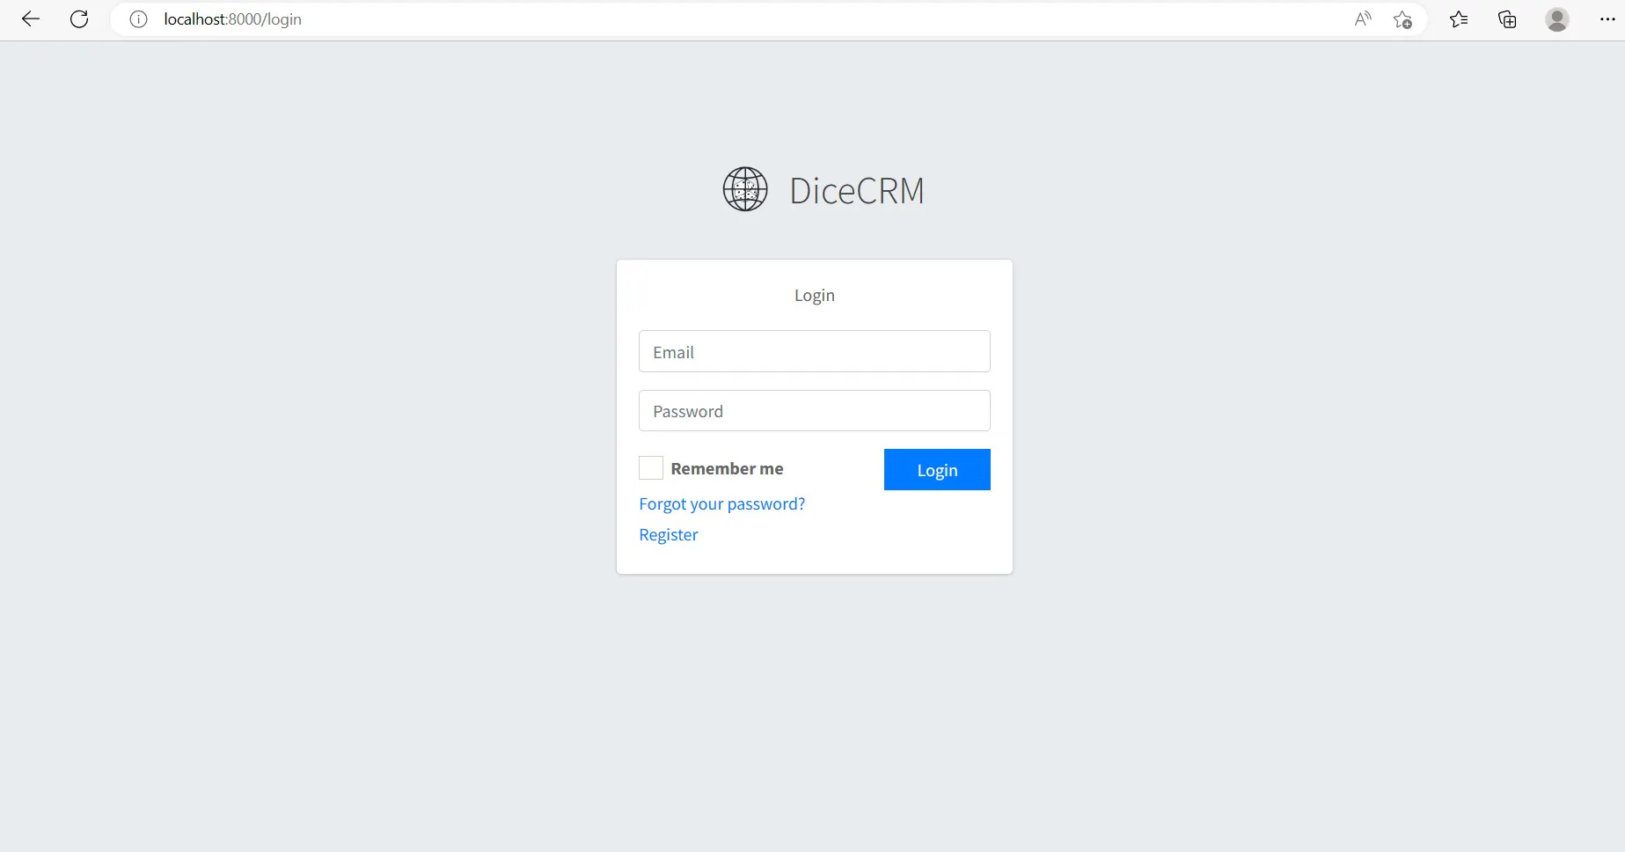This screenshot has width=1625, height=852.
Task: Open the Forgot your password link
Action: [x=722, y=504]
